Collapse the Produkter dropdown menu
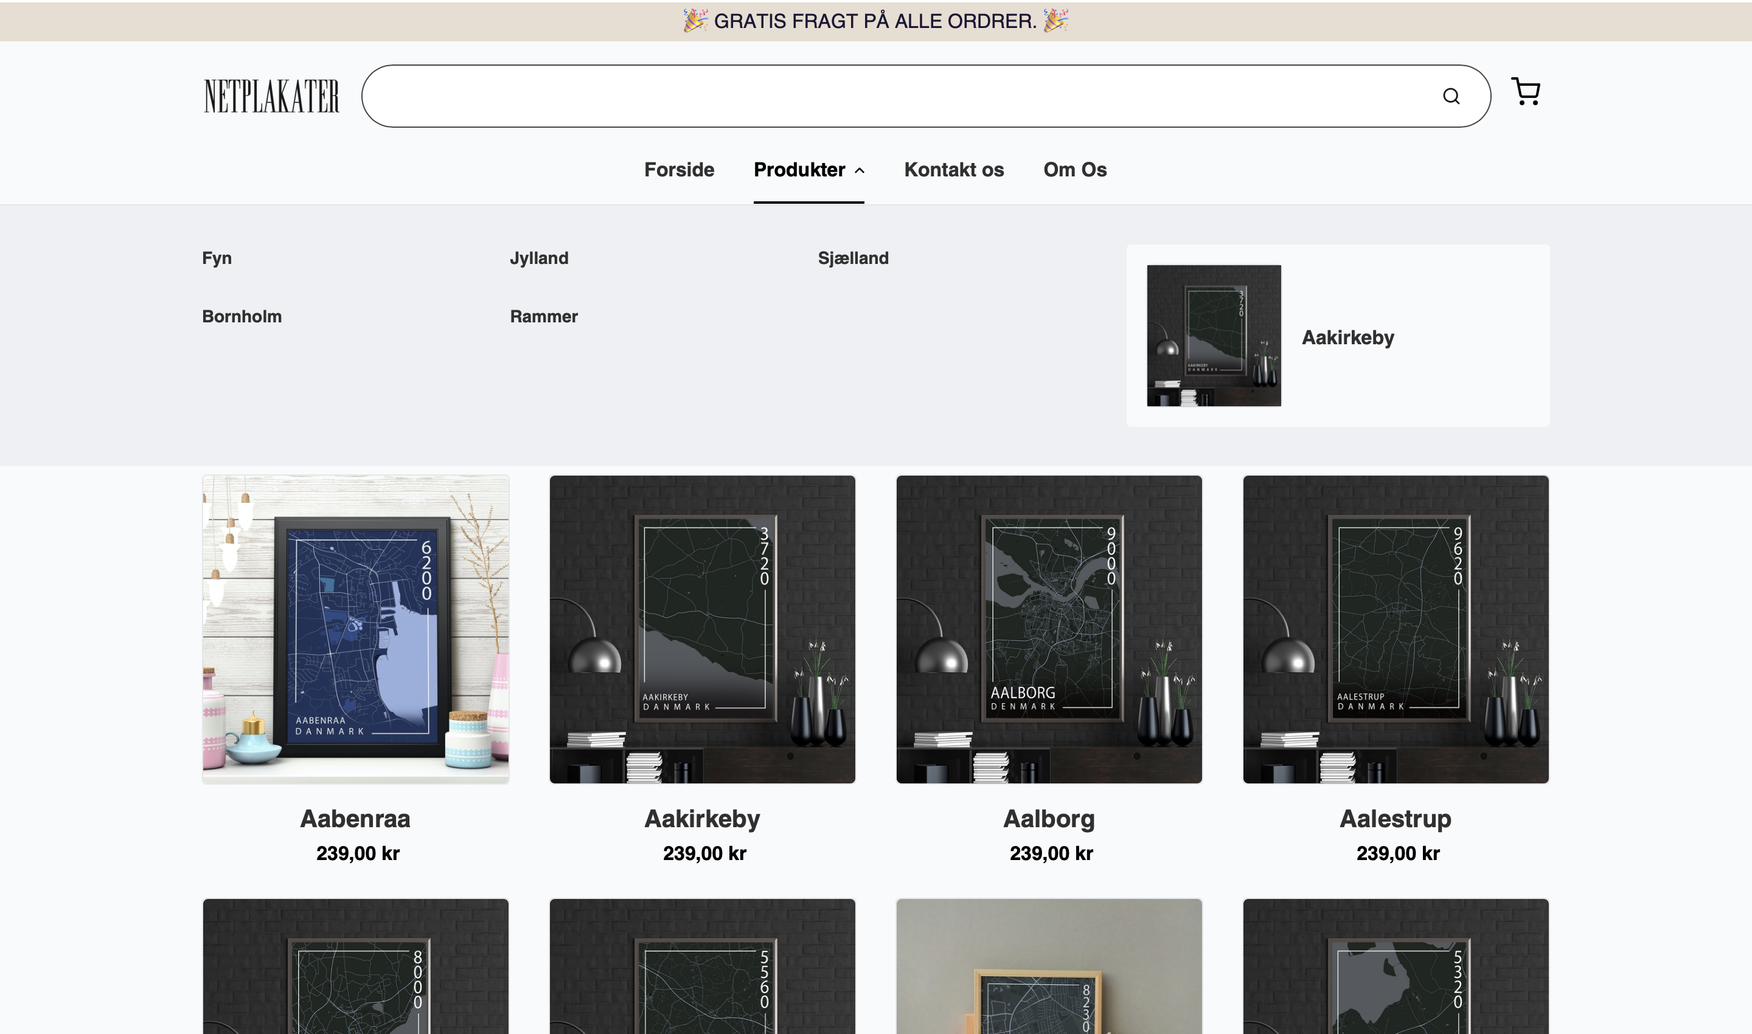 808,170
